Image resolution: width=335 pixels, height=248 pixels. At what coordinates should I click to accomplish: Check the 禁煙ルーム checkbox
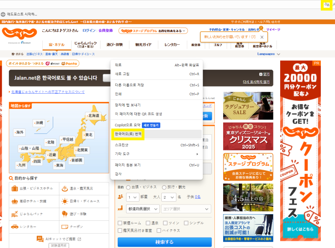tap(120, 223)
